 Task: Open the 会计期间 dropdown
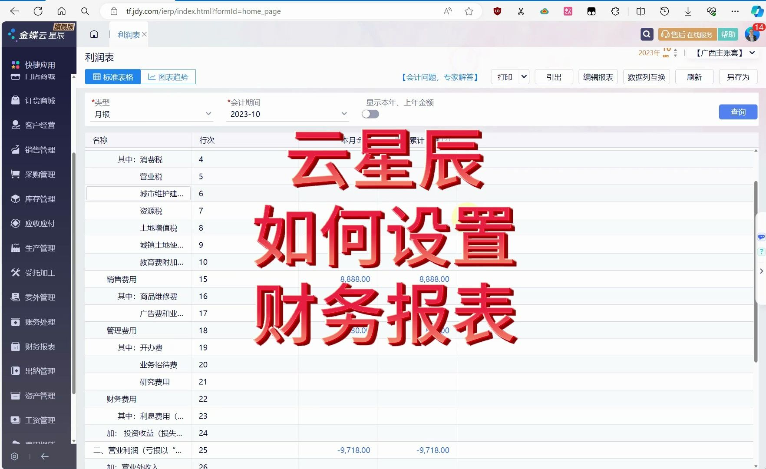click(x=287, y=114)
